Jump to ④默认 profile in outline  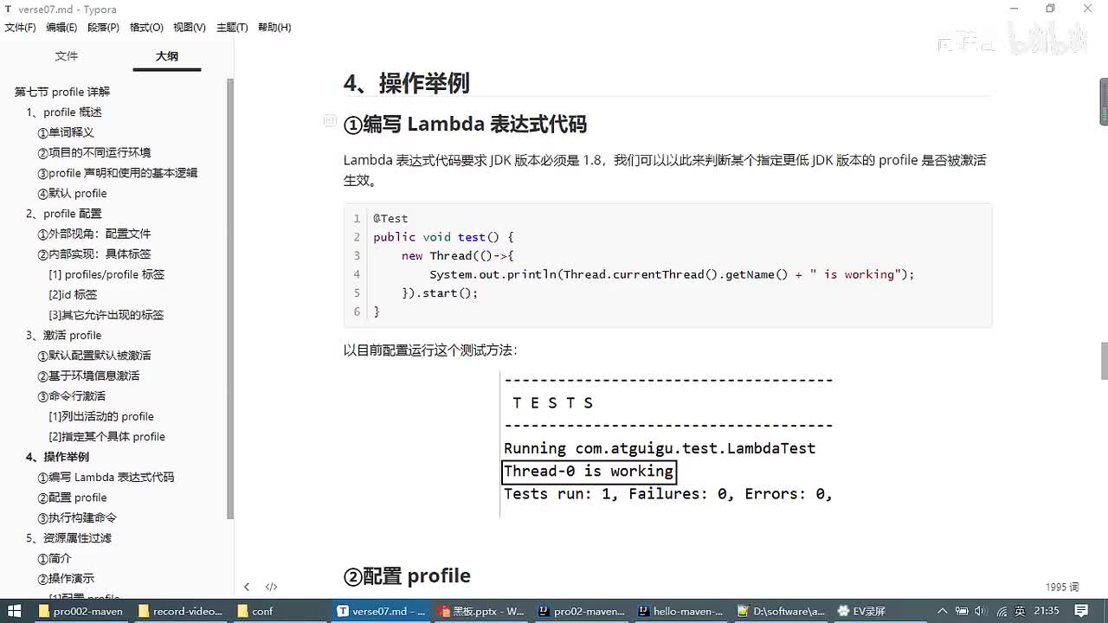[72, 194]
